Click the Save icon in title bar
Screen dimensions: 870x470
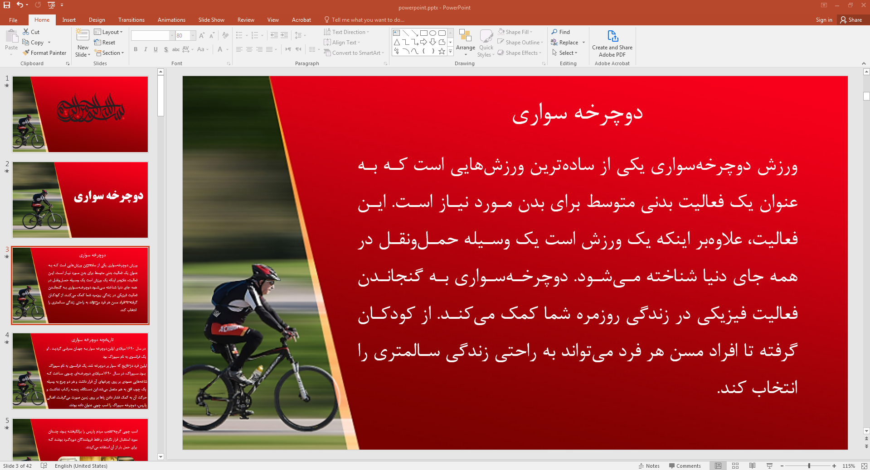point(7,5)
